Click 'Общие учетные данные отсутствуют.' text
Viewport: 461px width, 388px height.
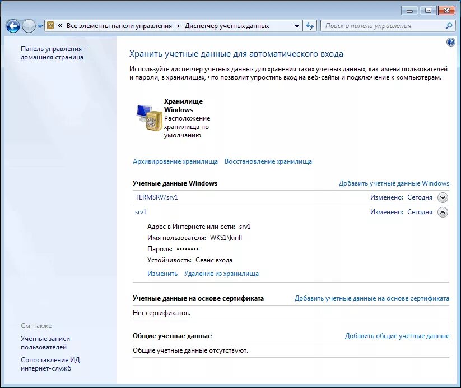pos(190,350)
